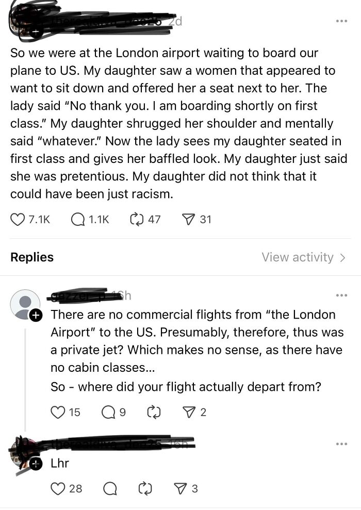The height and width of the screenshot is (510, 361).
Task: Open replies to the main post
Action: 76,219
